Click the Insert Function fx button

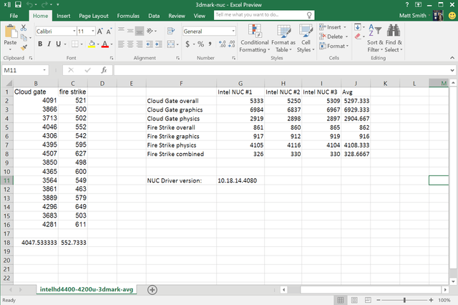[x=104, y=70]
